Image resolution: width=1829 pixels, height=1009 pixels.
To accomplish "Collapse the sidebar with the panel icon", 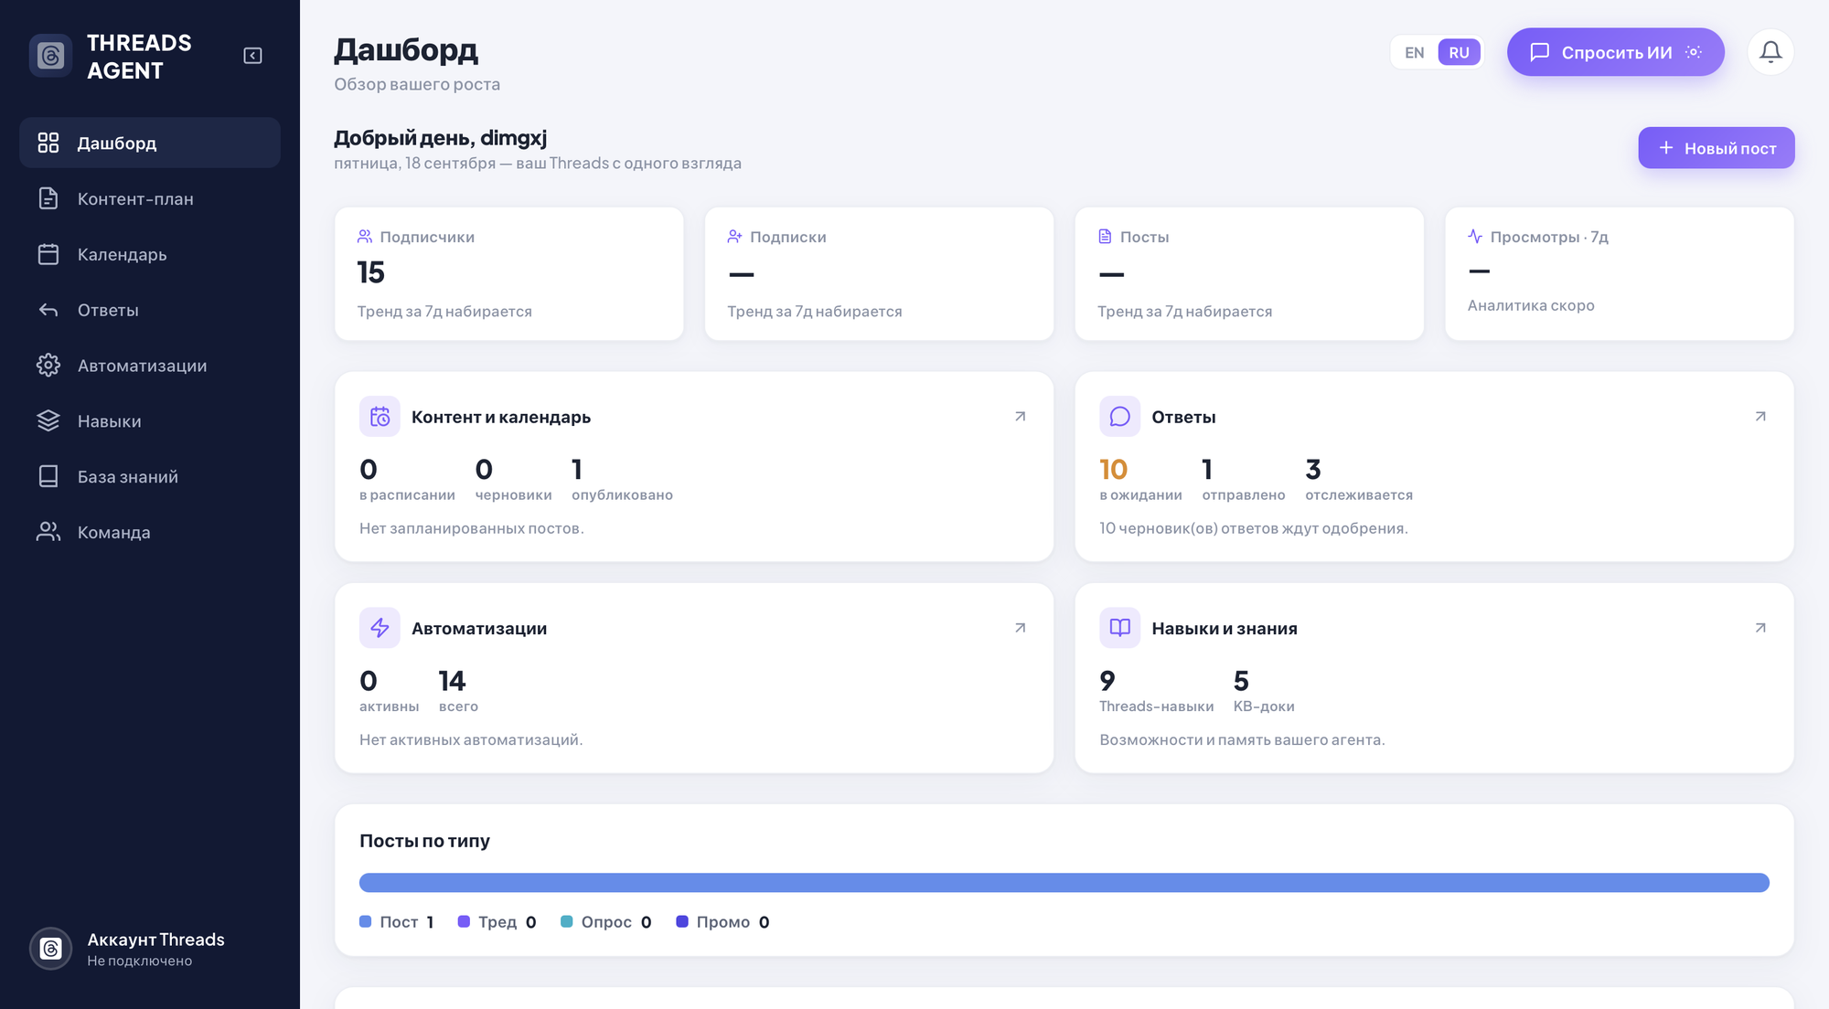I will 252,56.
